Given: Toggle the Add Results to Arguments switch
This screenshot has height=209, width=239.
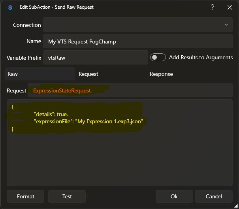Looking at the screenshot, I should (158, 57).
